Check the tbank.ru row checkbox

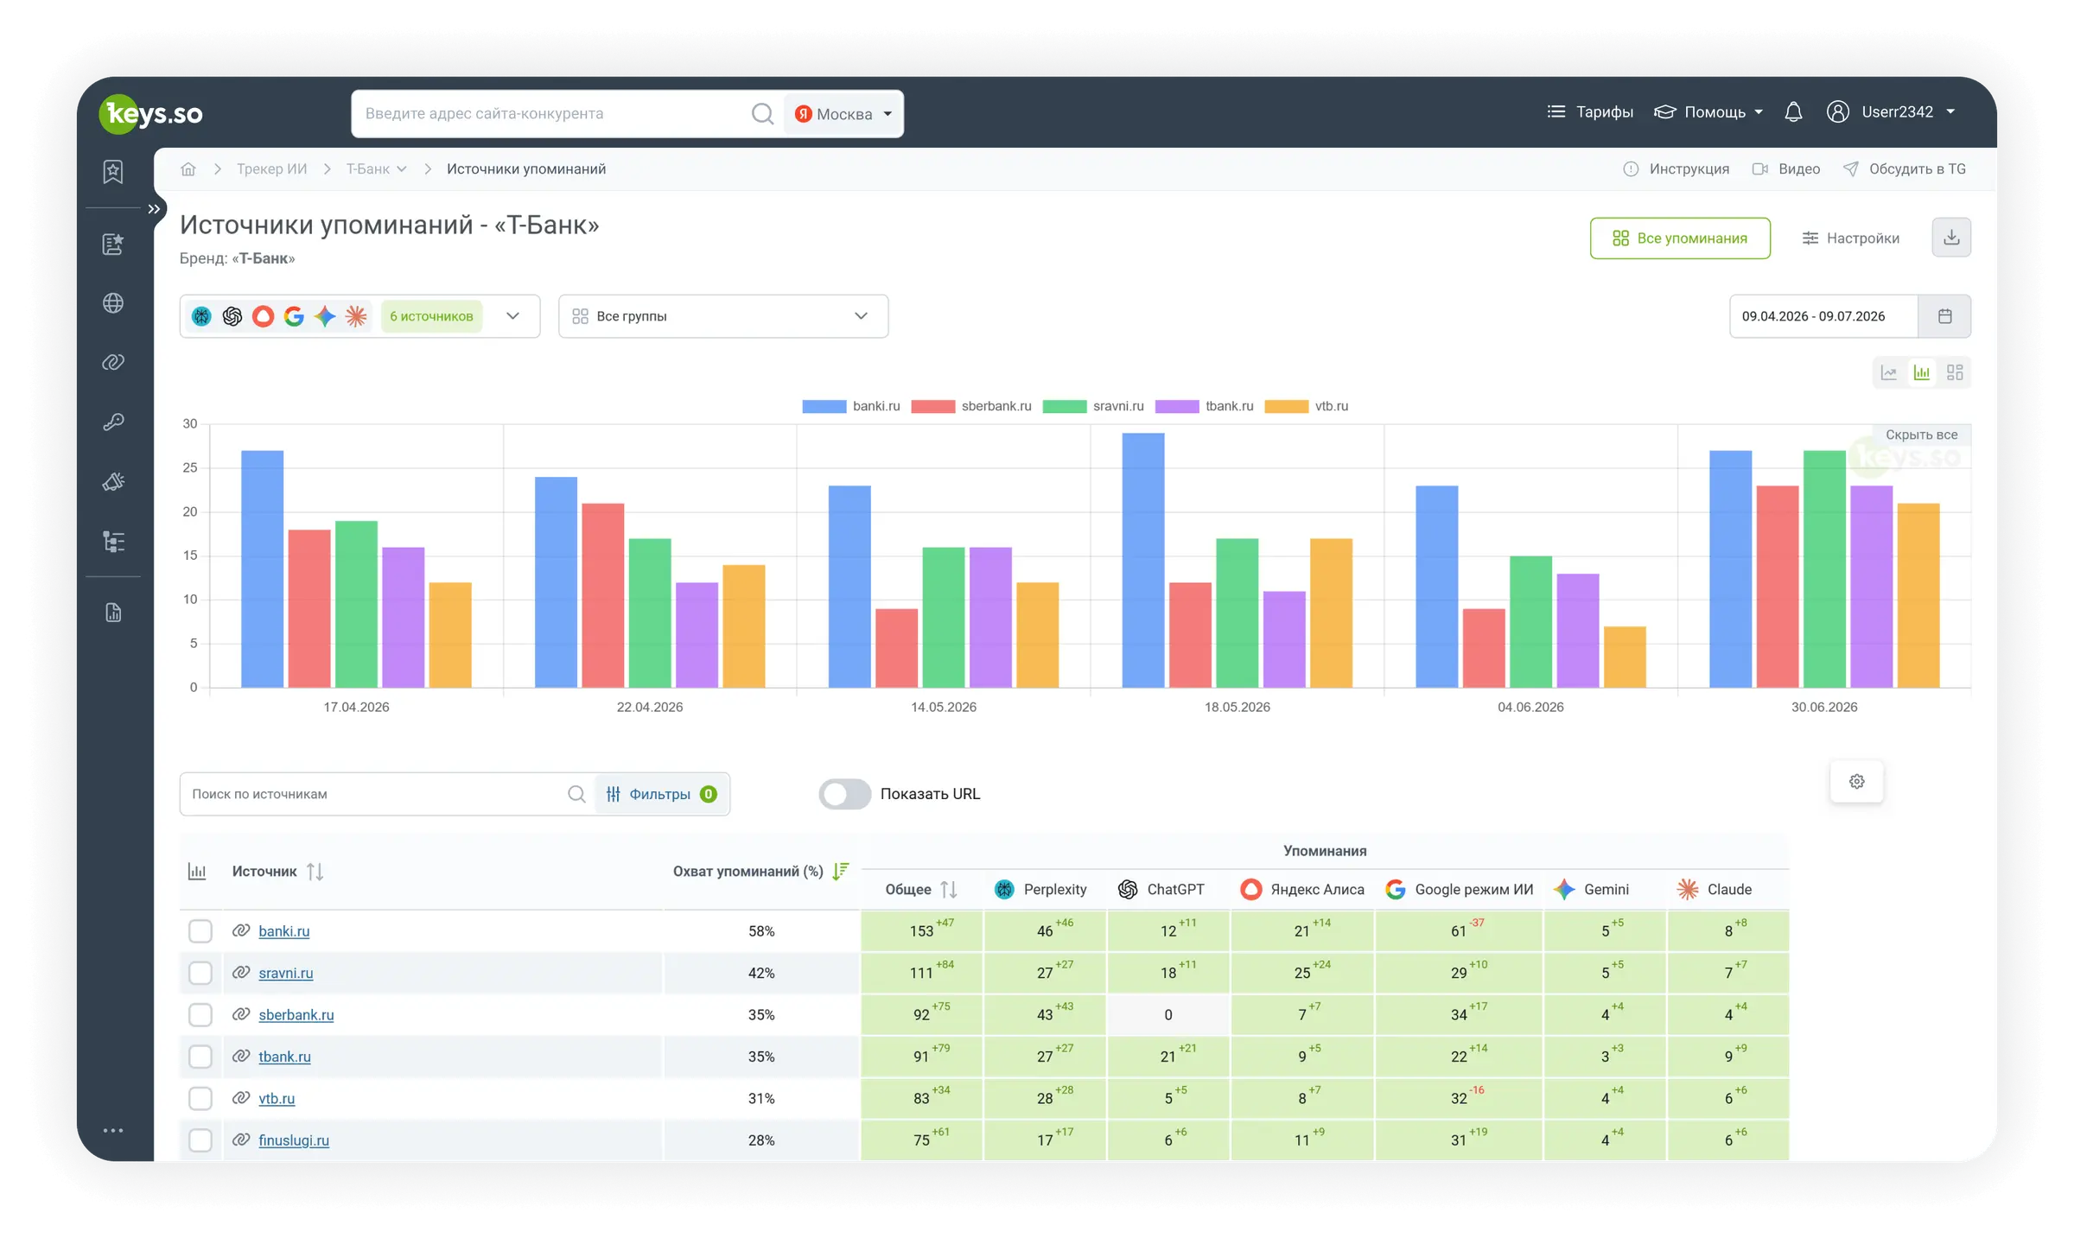(200, 1057)
